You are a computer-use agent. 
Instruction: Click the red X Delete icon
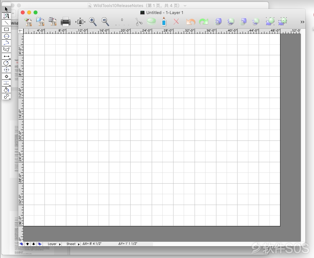(176, 21)
